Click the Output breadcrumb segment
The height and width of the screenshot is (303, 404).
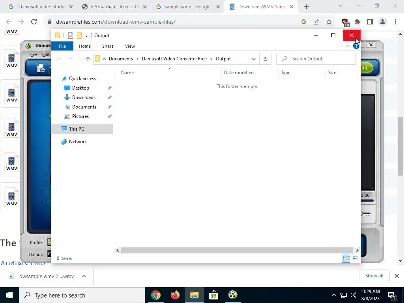click(x=223, y=59)
